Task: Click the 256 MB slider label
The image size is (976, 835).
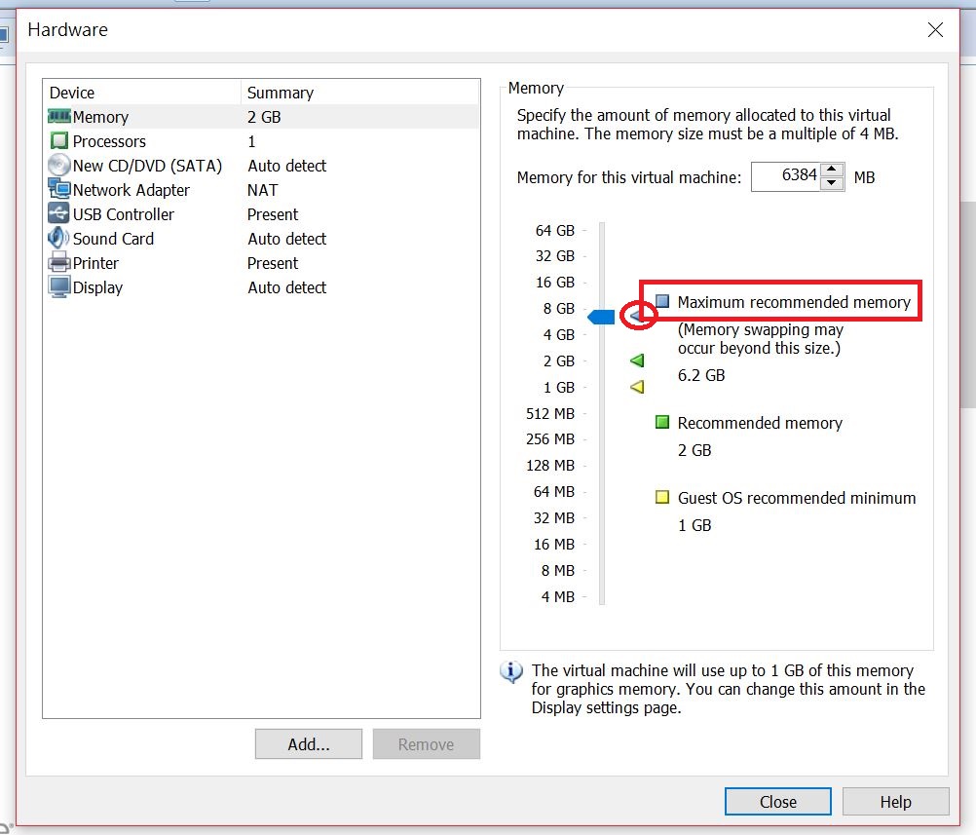Action: click(x=550, y=439)
